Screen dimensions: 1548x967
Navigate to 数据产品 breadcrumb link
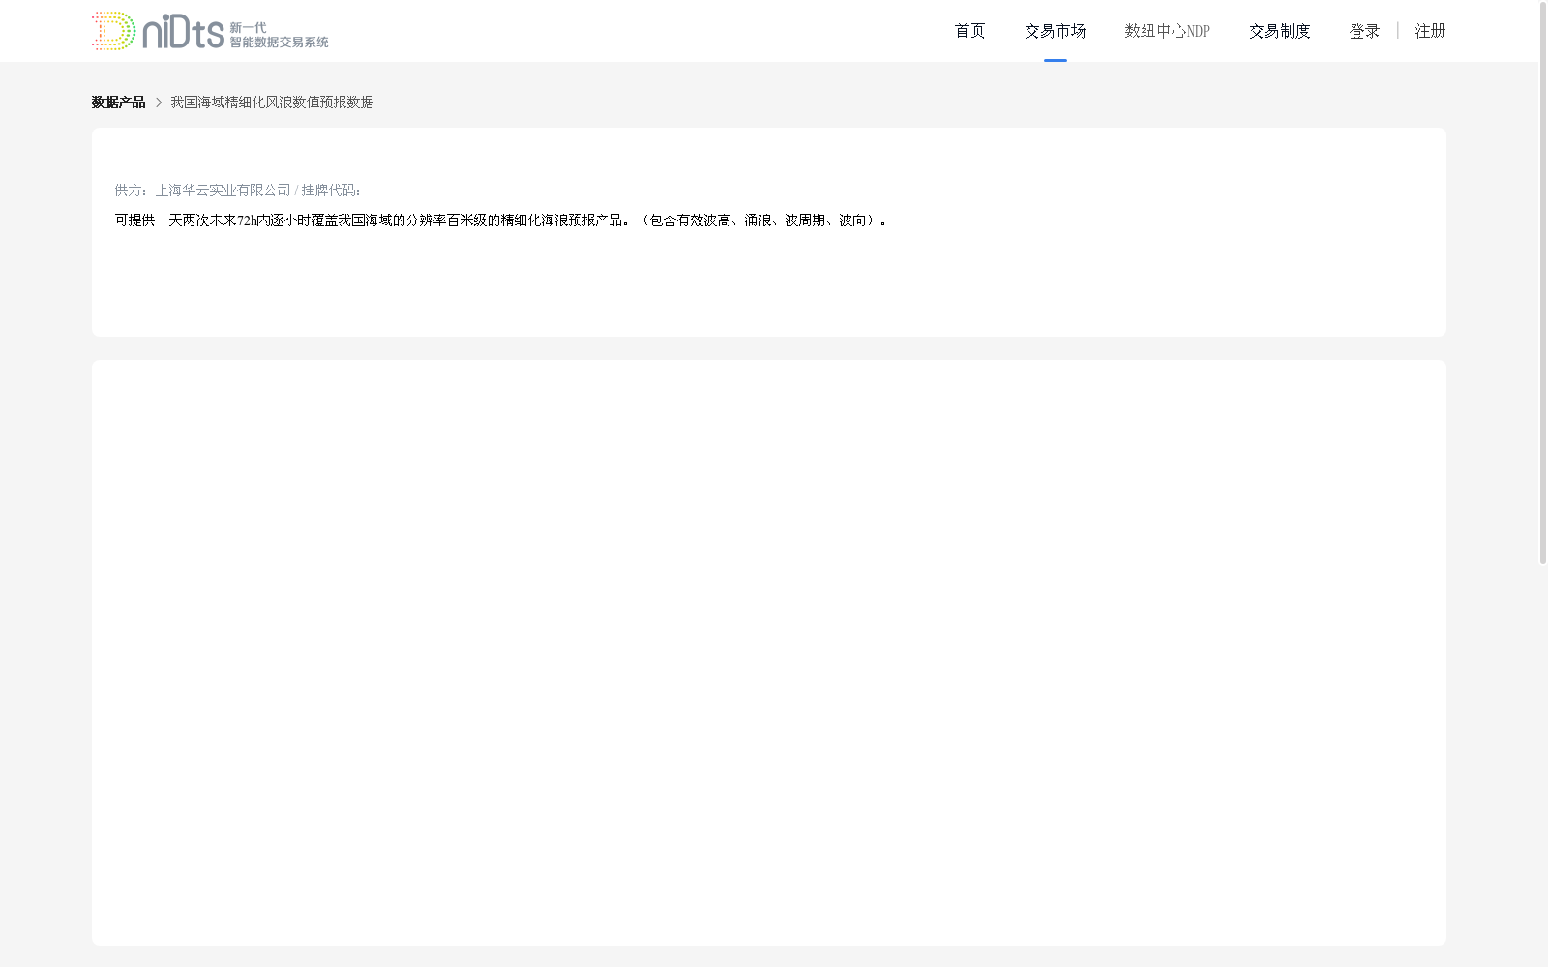[x=118, y=103]
